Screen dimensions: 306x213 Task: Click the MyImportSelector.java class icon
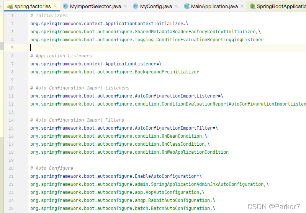pyautogui.click(x=65, y=6)
